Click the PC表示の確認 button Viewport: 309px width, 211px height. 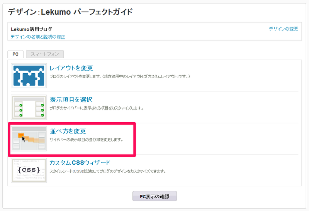pos(154,196)
